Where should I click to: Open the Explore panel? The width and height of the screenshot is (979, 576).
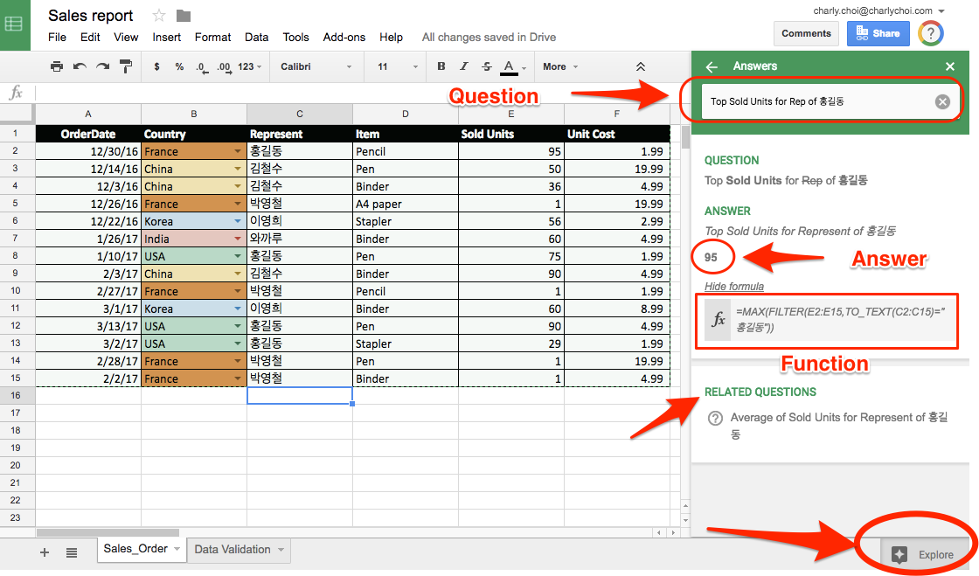point(925,554)
